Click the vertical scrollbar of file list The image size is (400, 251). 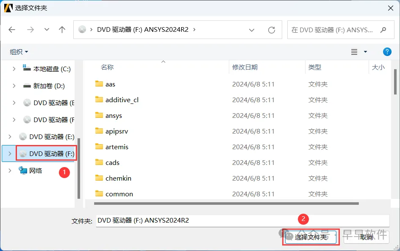tap(395, 82)
